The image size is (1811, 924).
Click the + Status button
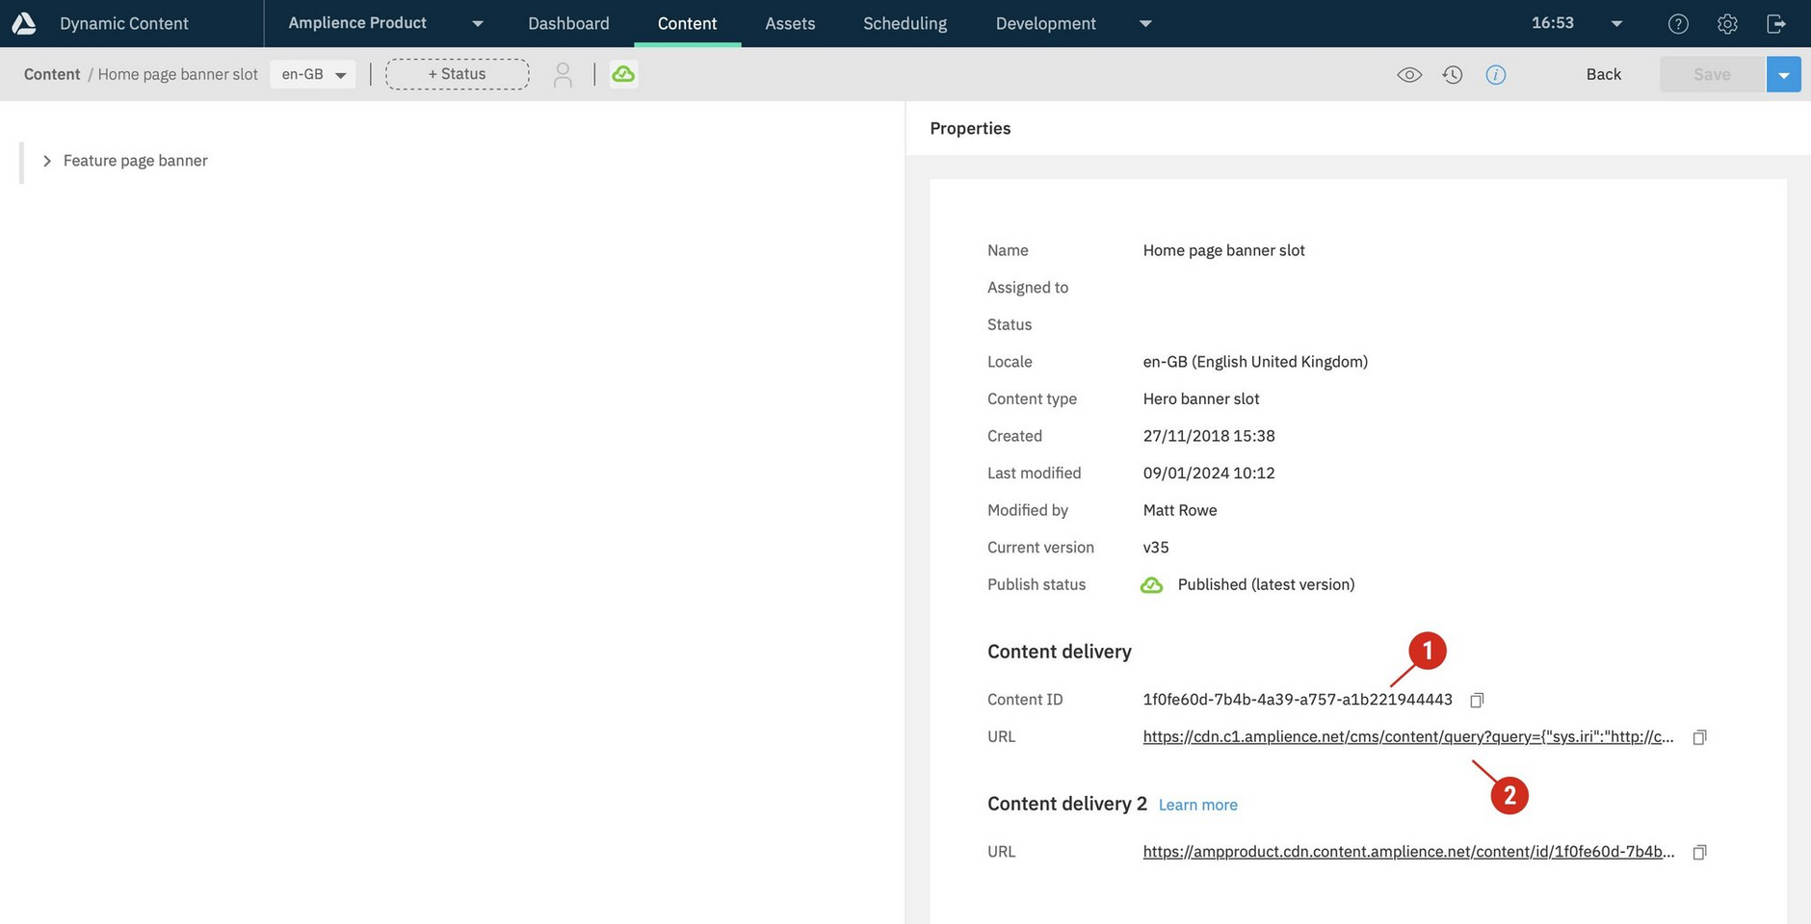458,74
